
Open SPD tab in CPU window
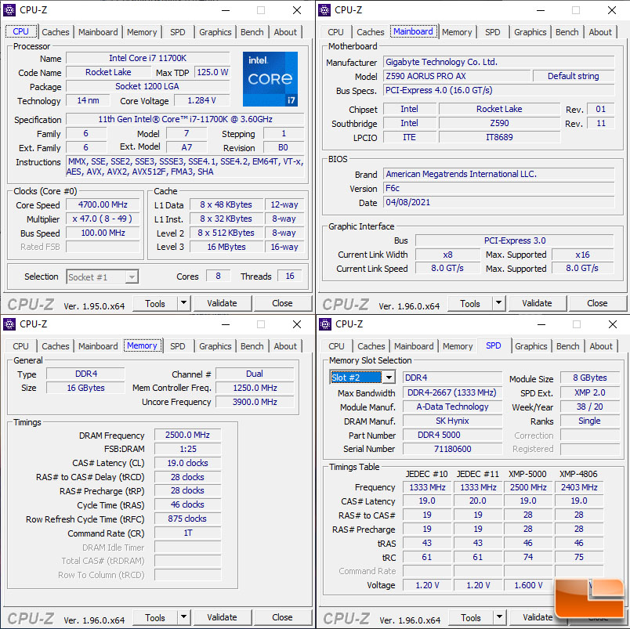coord(178,32)
